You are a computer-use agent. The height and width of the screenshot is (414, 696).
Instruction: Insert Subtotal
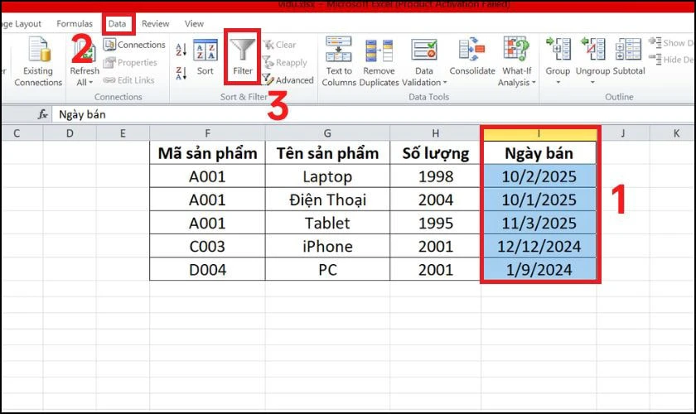[629, 56]
